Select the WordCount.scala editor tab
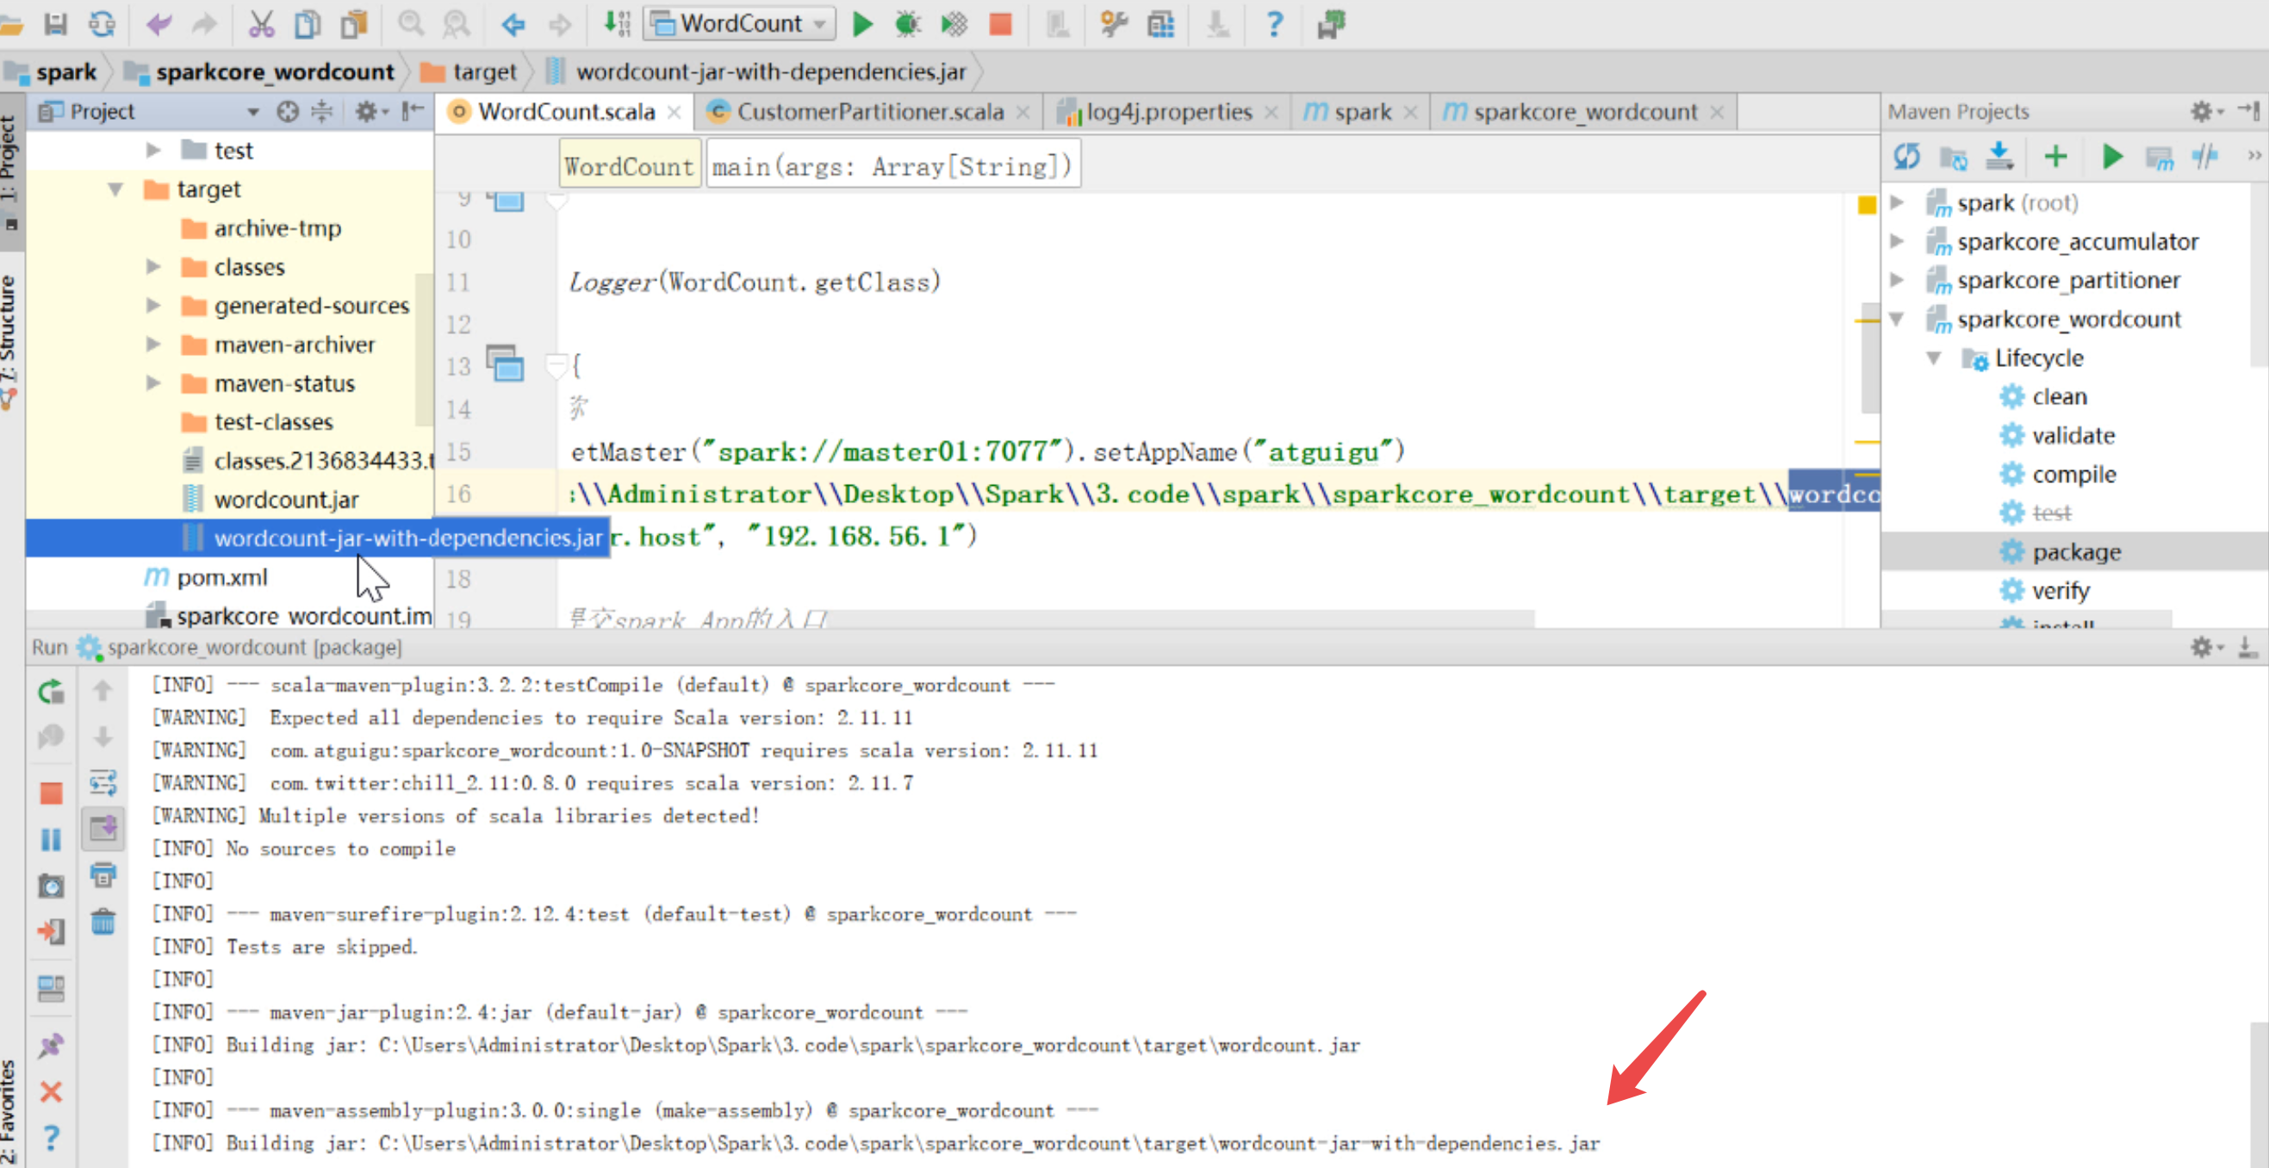Viewport: 2269px width, 1168px height. pyautogui.click(x=565, y=112)
